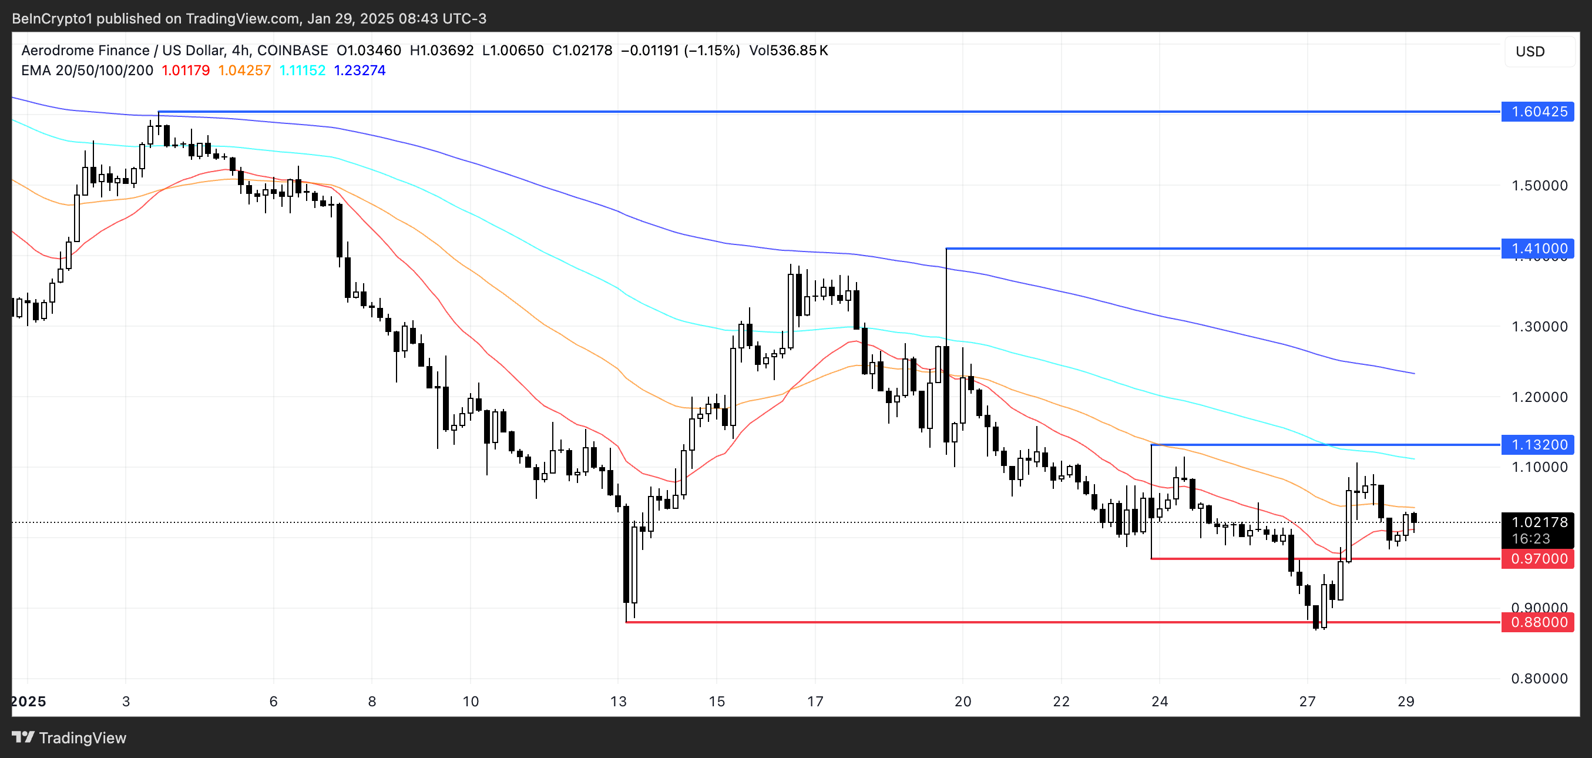Select the orange EMA value 1.04257

[245, 71]
